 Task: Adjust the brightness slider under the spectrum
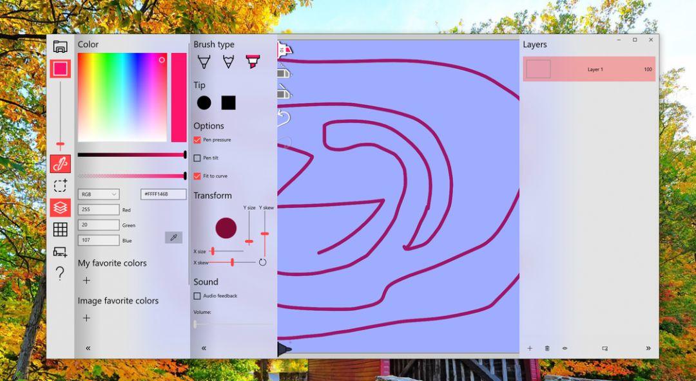(132, 155)
